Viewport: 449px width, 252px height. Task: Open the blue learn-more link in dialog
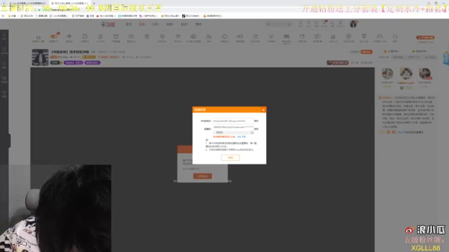(x=241, y=137)
